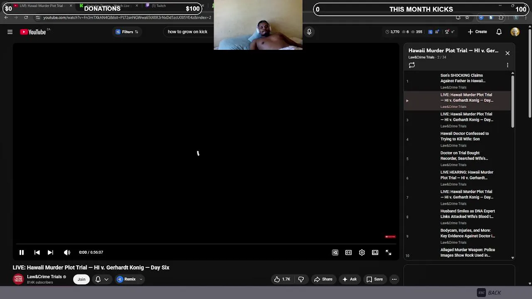Start voice search with the microphone icon
This screenshot has height=299, width=532.
click(x=309, y=32)
